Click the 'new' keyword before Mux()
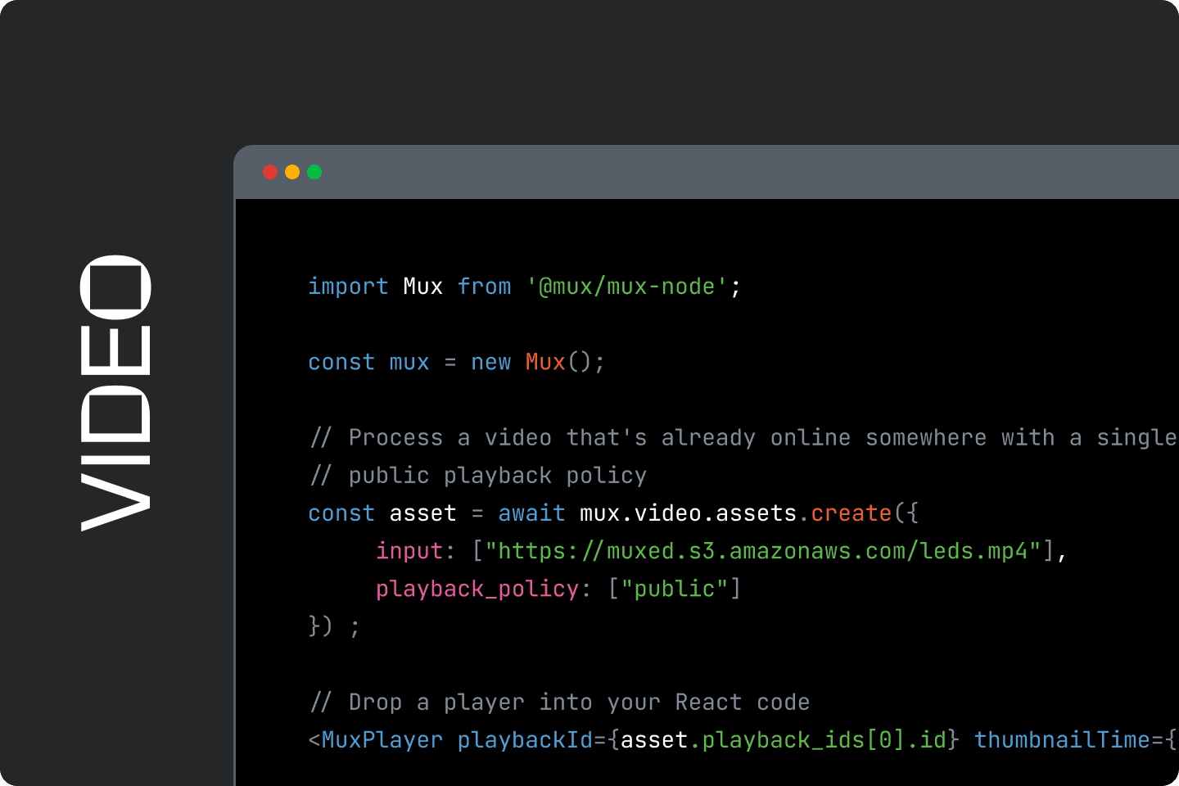Viewport: 1179px width, 786px height. coord(490,362)
